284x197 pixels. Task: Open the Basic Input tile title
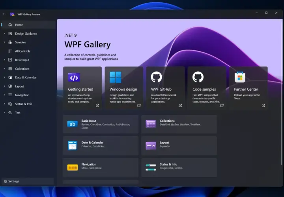point(89,121)
